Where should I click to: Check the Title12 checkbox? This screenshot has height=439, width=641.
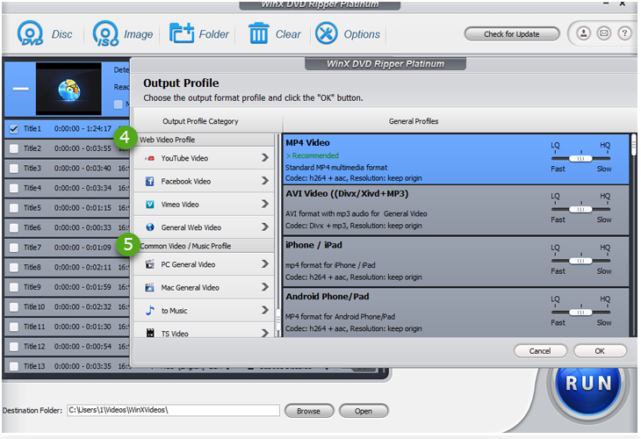click(14, 347)
